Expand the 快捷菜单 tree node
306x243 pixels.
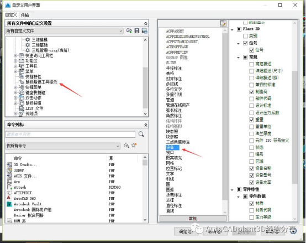(15, 87)
